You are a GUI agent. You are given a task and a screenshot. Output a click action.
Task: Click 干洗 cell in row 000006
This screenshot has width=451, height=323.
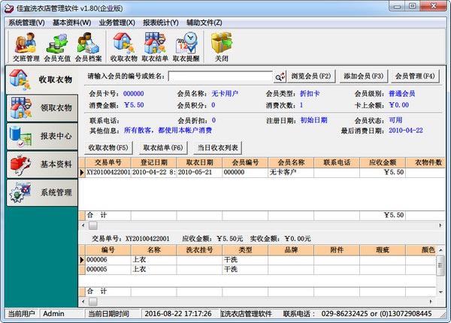point(245,260)
